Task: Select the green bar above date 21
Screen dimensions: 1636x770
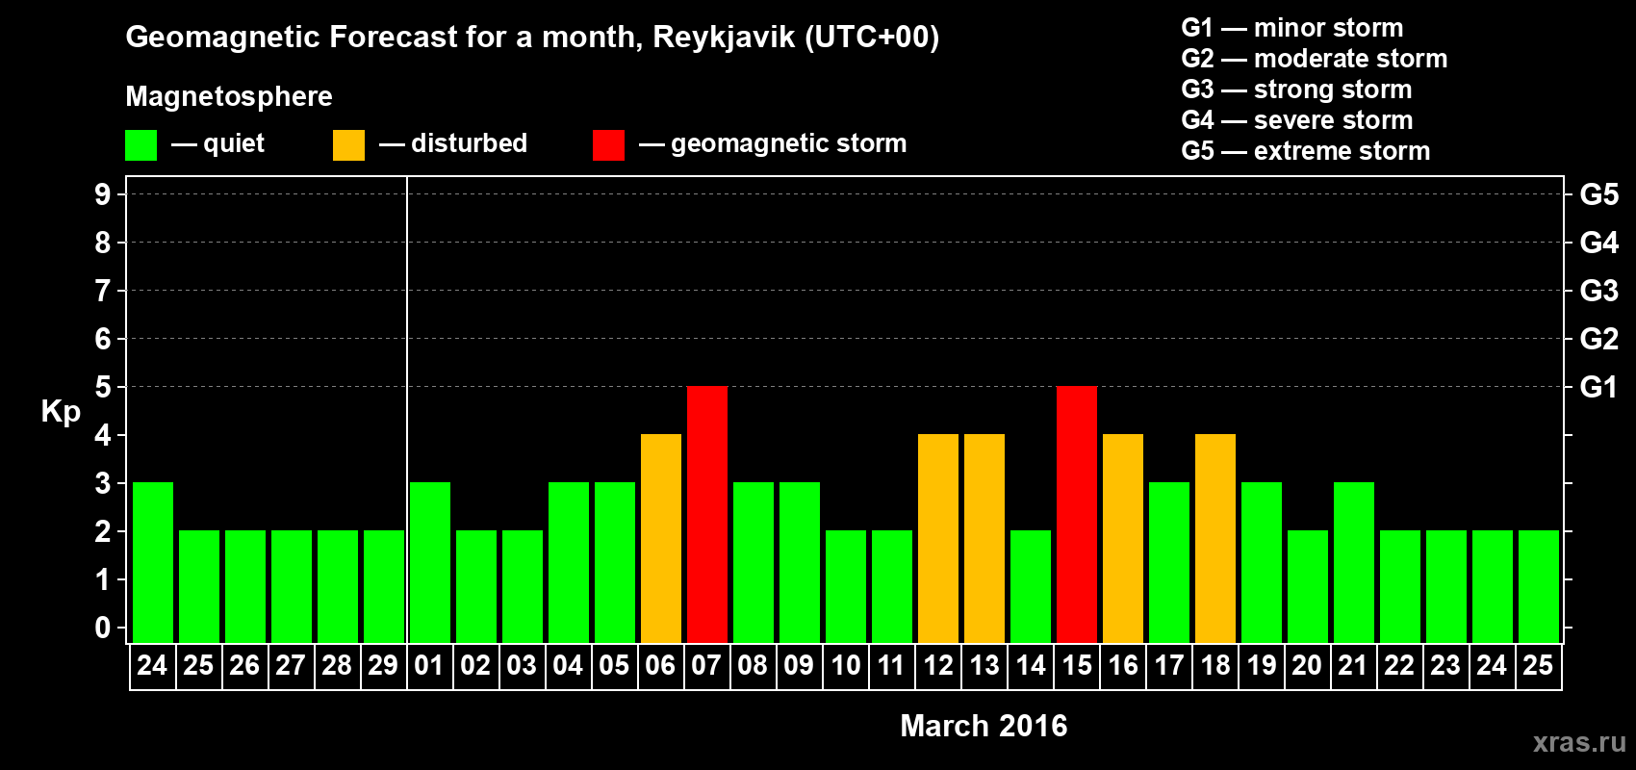Action: coord(1354,562)
